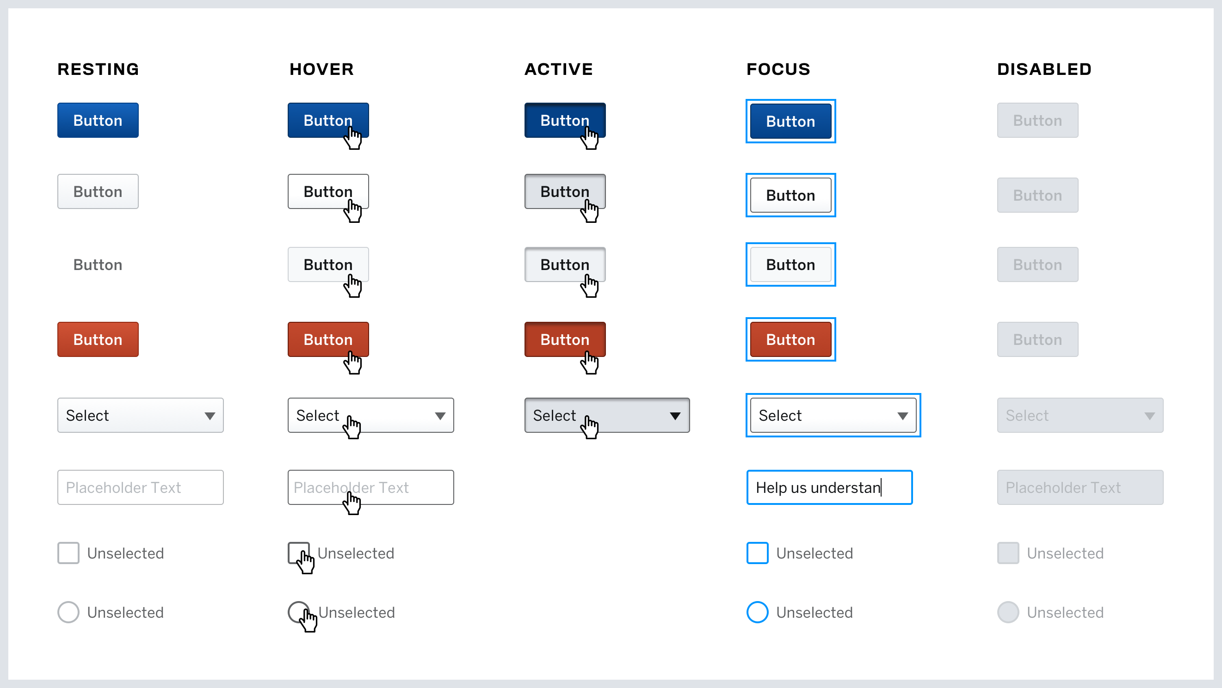
Task: Click the focused red Button with outline
Action: click(x=790, y=339)
